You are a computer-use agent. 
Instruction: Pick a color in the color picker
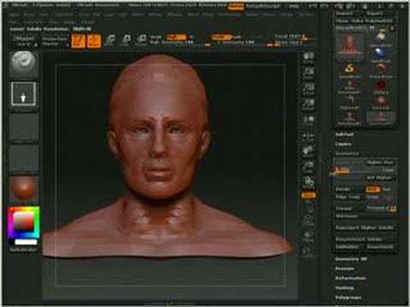point(24,223)
